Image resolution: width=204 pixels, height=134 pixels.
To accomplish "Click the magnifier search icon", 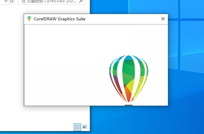I will point(81,1).
